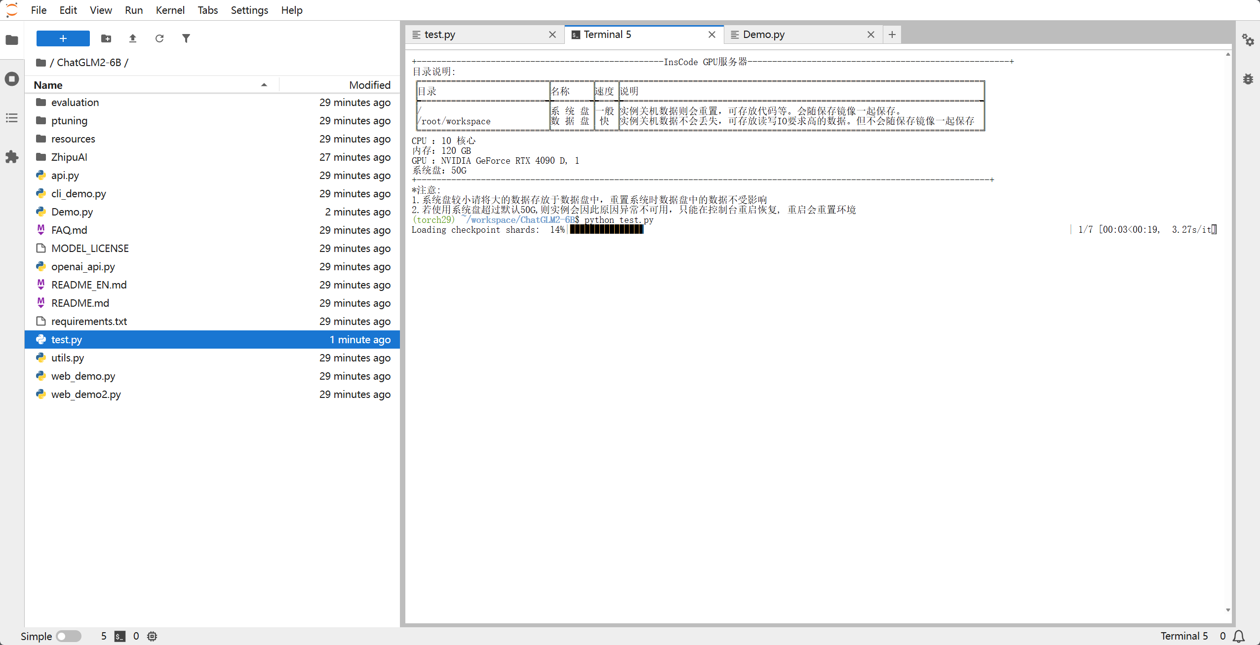Refresh the file browser list
The width and height of the screenshot is (1260, 645).
tap(159, 38)
